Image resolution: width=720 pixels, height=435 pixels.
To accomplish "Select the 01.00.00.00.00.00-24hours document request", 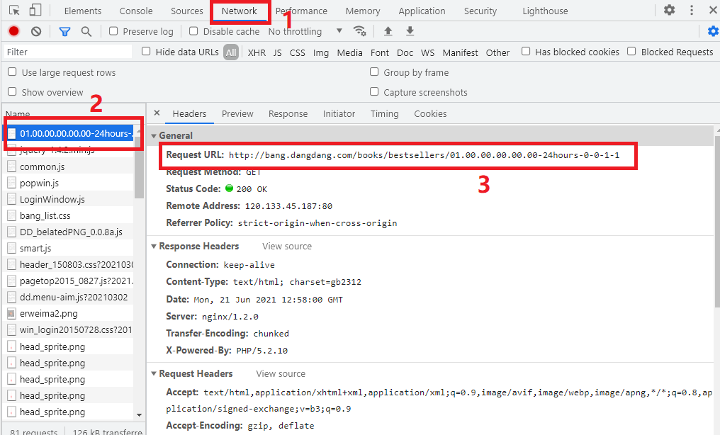I will tap(69, 133).
